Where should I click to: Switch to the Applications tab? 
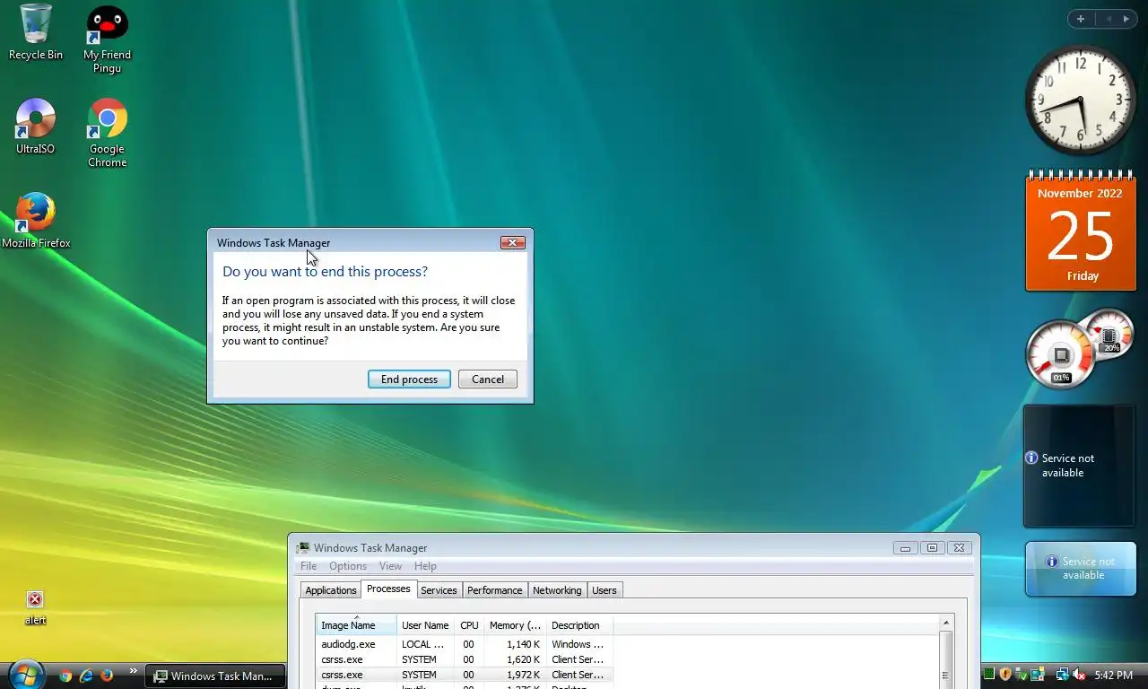330,590
